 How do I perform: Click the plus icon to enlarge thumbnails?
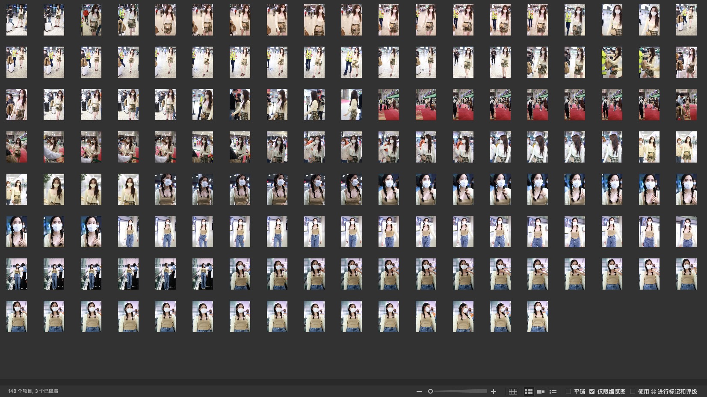(494, 391)
